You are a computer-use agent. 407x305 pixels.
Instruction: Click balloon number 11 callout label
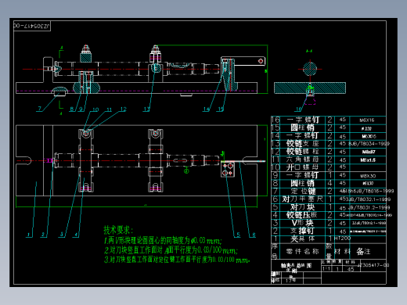[109, 109]
